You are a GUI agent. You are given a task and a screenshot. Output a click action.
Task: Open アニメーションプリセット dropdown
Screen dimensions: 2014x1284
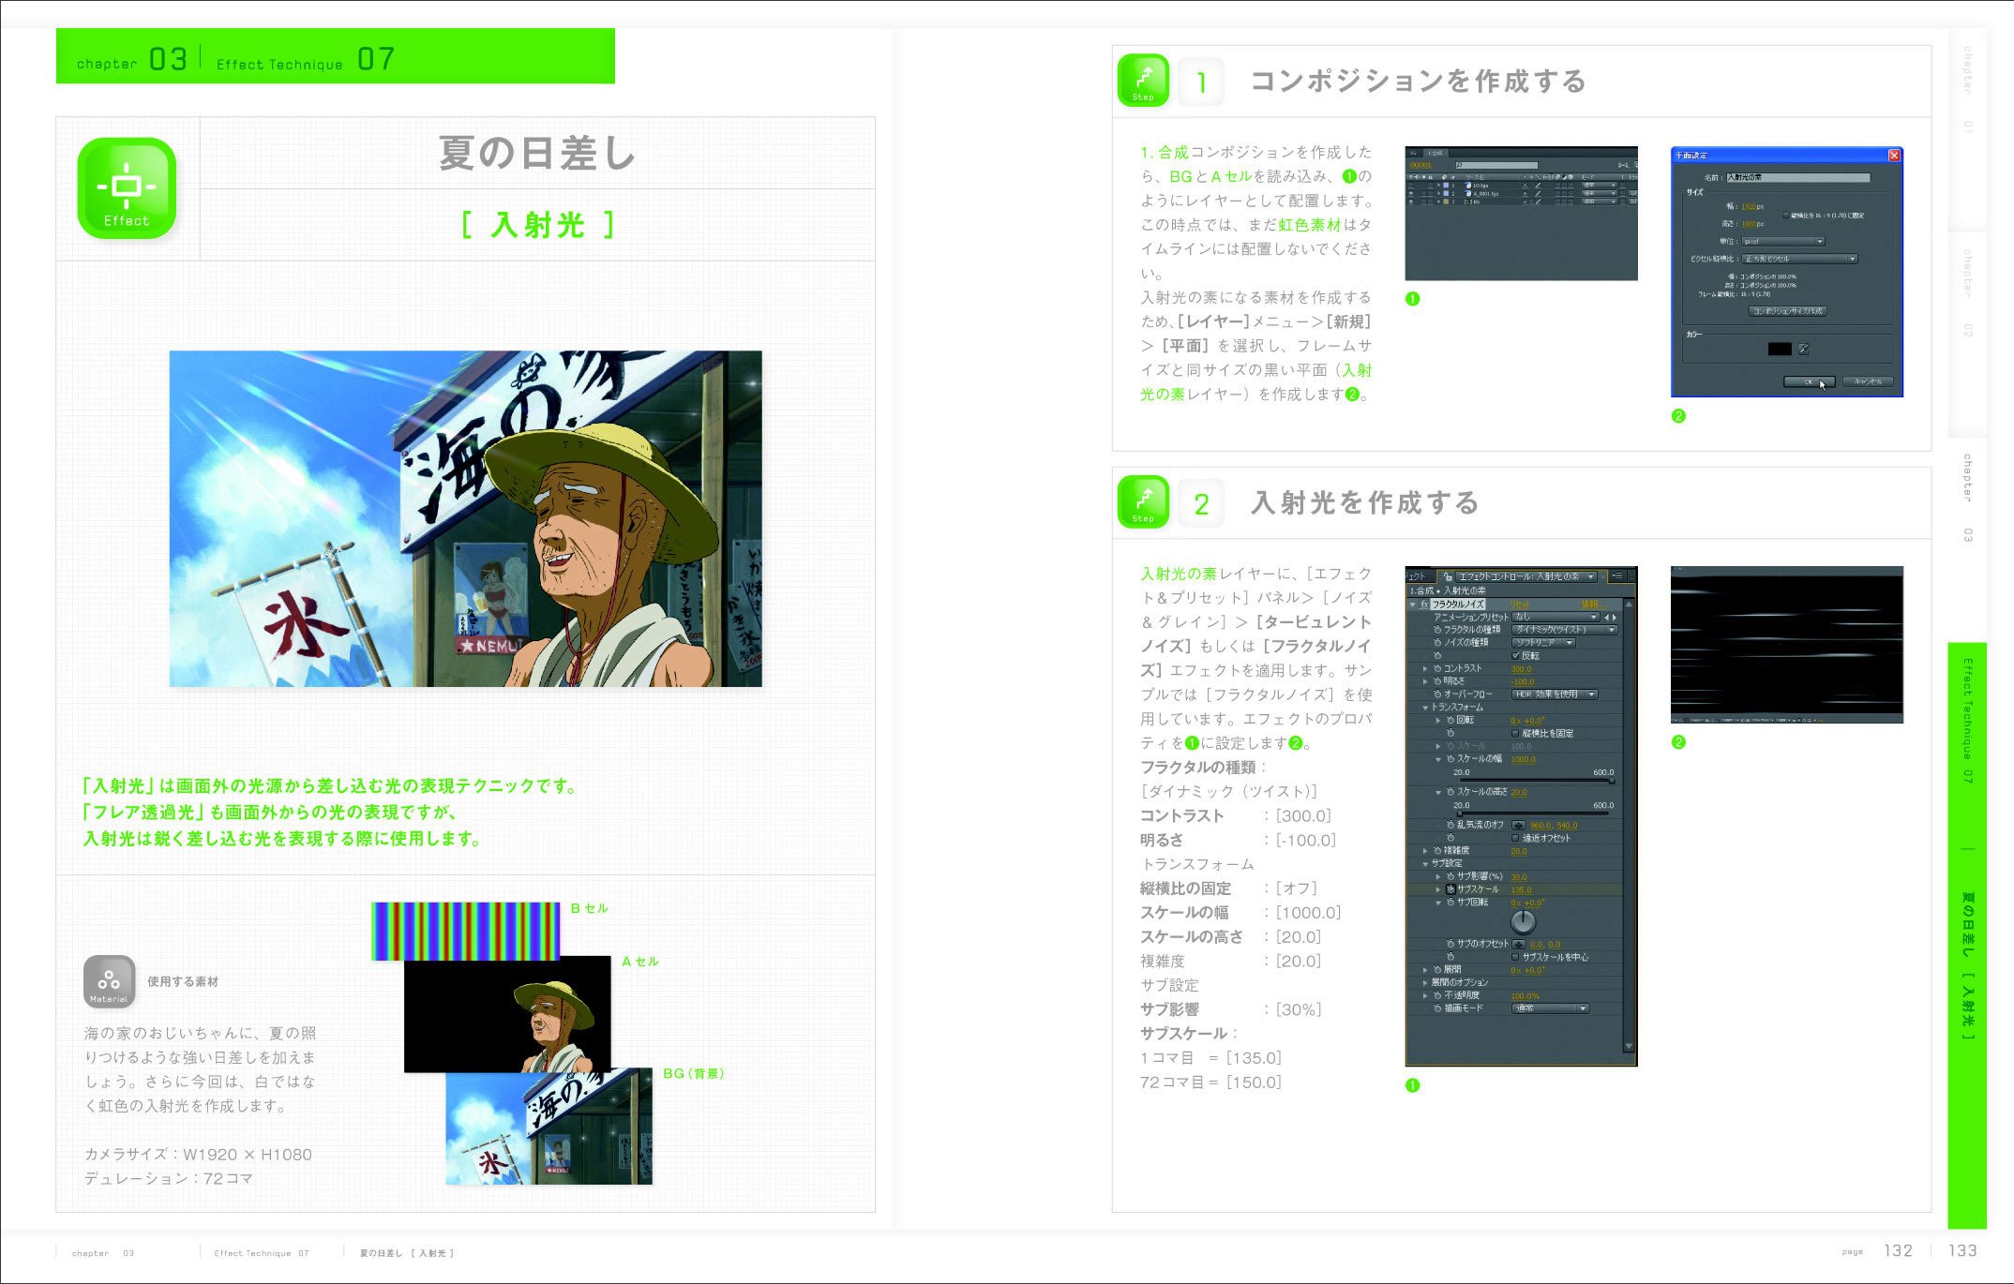click(1556, 617)
